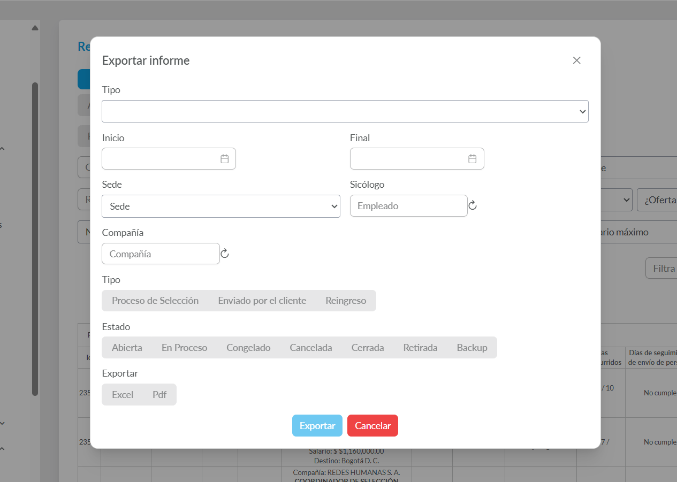Toggle the Proceso de Selección option
Screen dimensions: 677x482
(x=155, y=301)
